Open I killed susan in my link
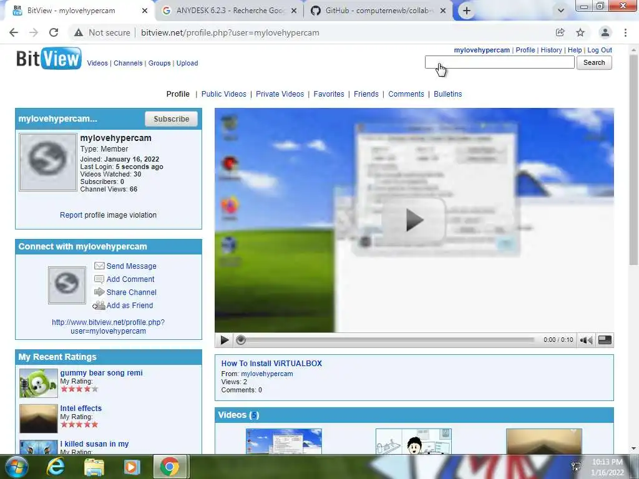This screenshot has height=479, width=639. [95, 444]
